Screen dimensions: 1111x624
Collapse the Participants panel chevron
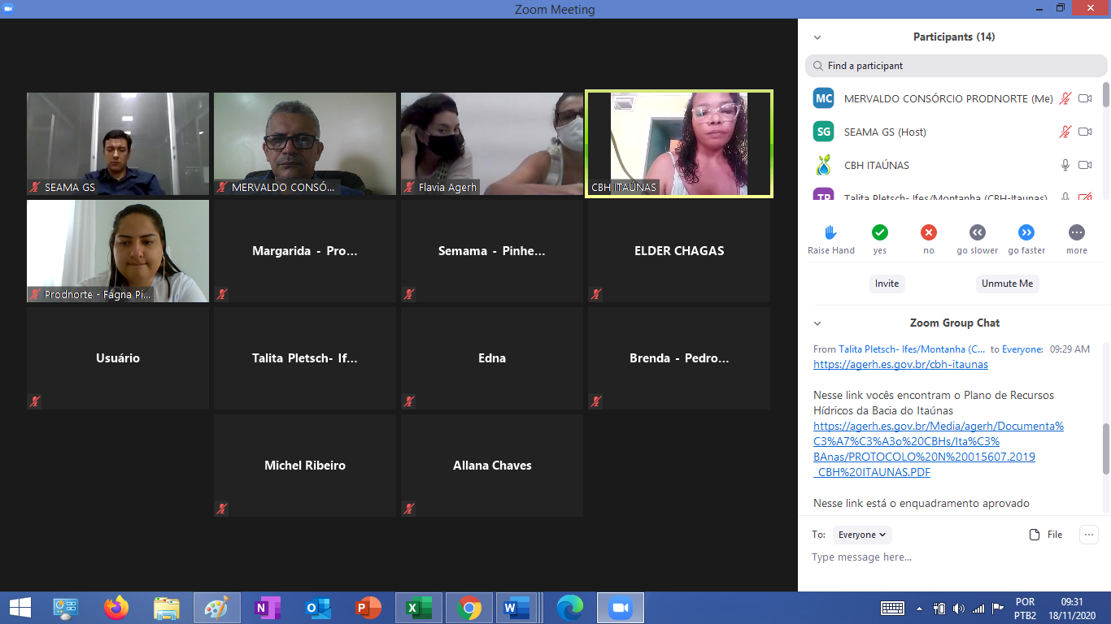coord(817,37)
